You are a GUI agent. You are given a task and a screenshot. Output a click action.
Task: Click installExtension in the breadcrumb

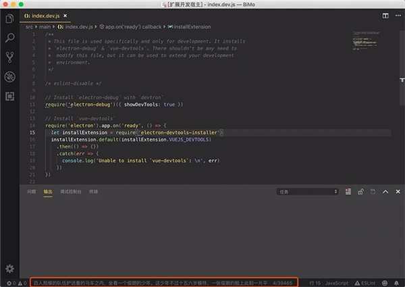click(x=192, y=26)
